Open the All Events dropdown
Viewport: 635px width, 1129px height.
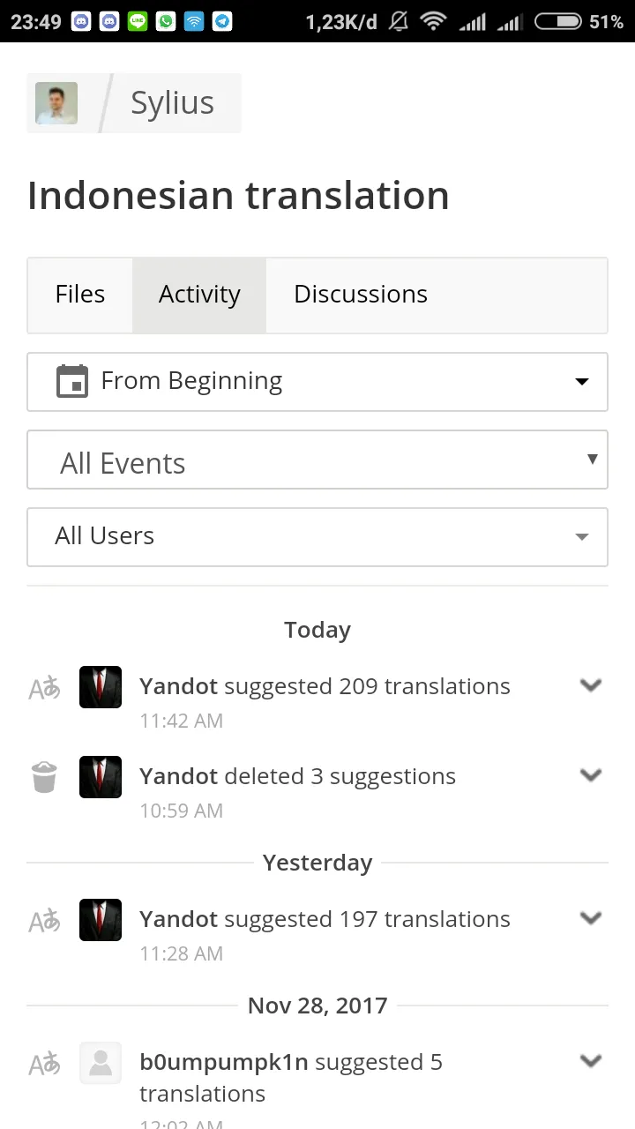(x=317, y=460)
